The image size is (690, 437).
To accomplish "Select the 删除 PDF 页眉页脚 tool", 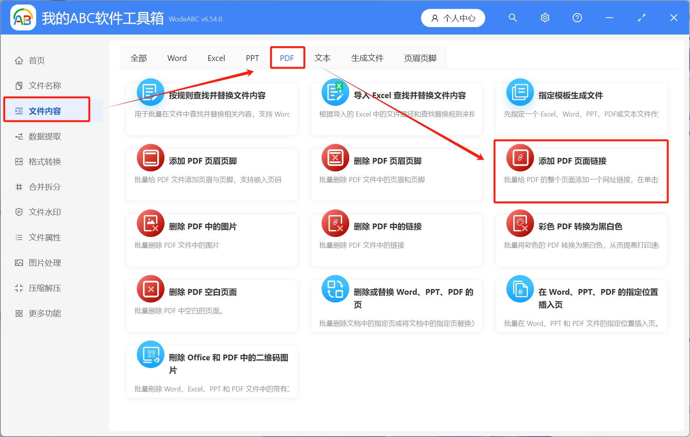I will coord(396,174).
